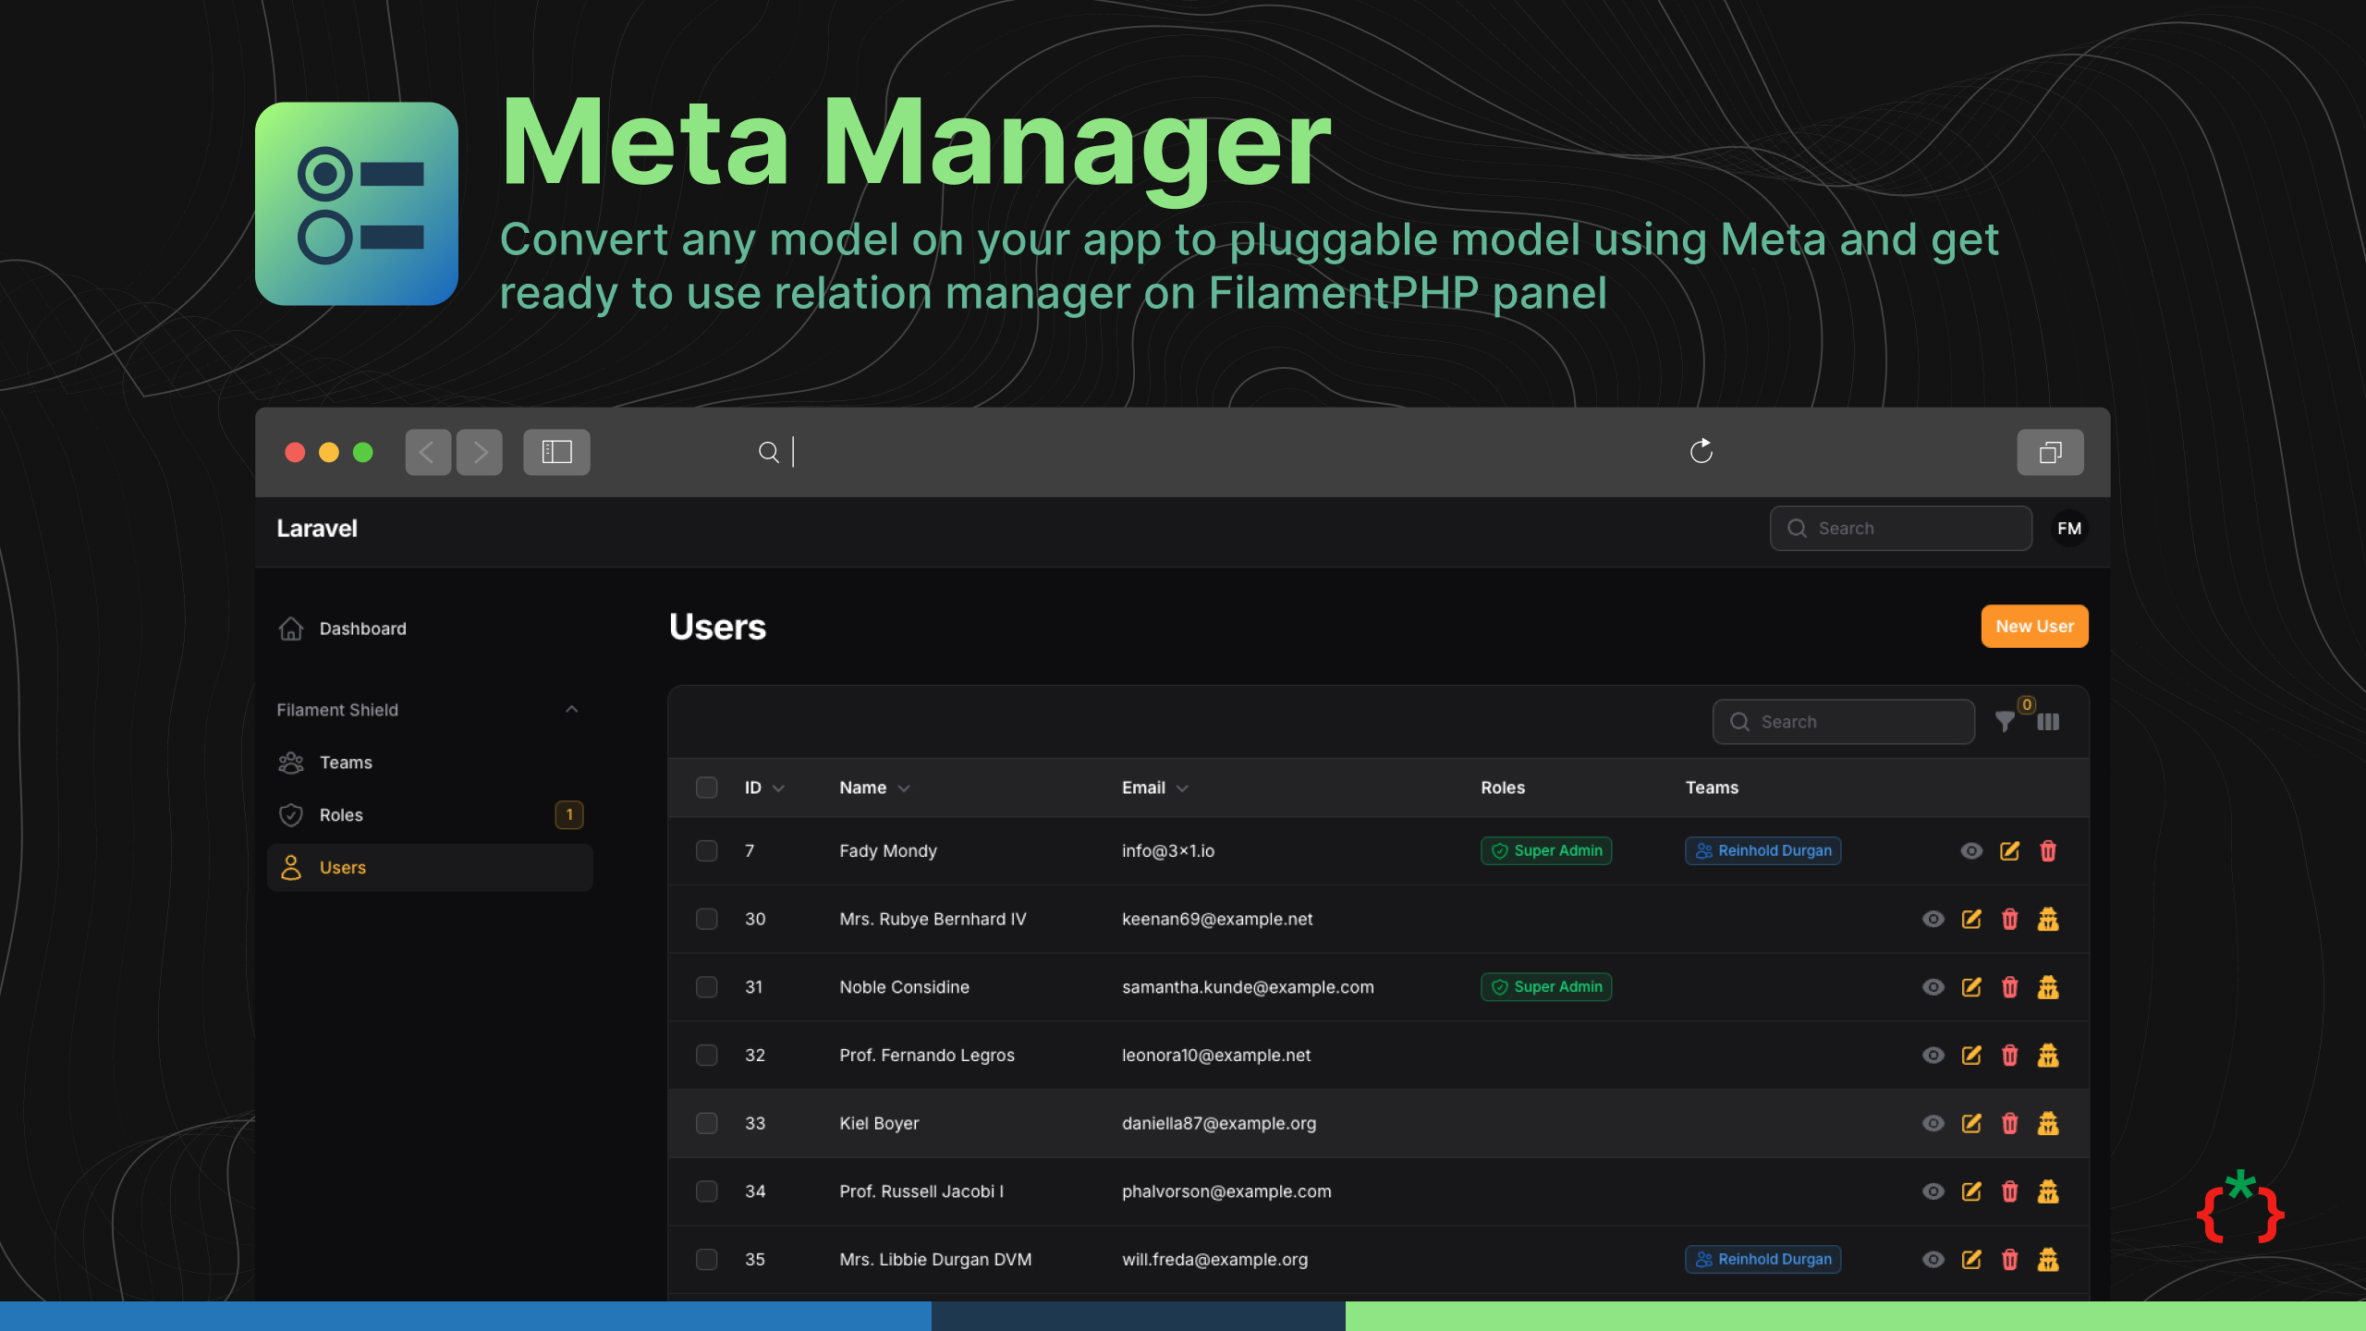Open the FM user avatar menu
This screenshot has width=2366, height=1331.
click(2069, 529)
